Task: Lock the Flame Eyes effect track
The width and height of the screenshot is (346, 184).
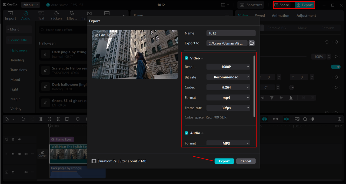Action: 13,139
